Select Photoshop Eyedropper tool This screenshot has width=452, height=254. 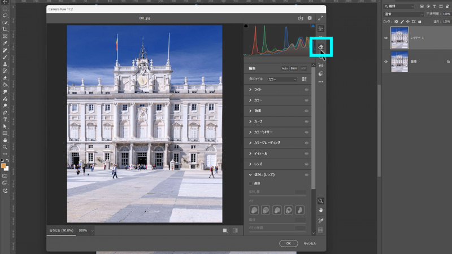[5, 43]
